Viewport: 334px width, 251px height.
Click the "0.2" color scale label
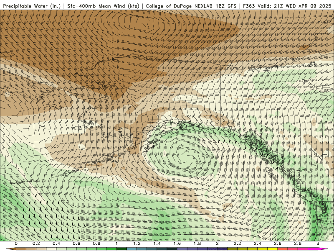coord(36,243)
